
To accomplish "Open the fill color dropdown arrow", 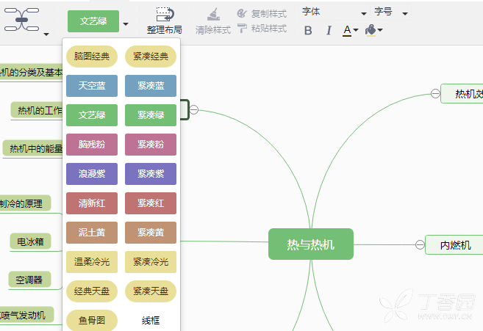I will 380,30.
